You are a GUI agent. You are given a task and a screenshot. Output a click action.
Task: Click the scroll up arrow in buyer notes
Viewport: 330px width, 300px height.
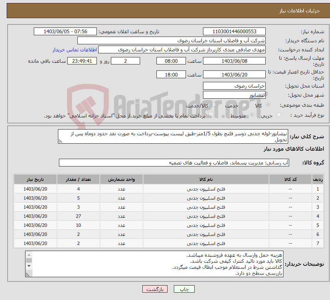29,255
